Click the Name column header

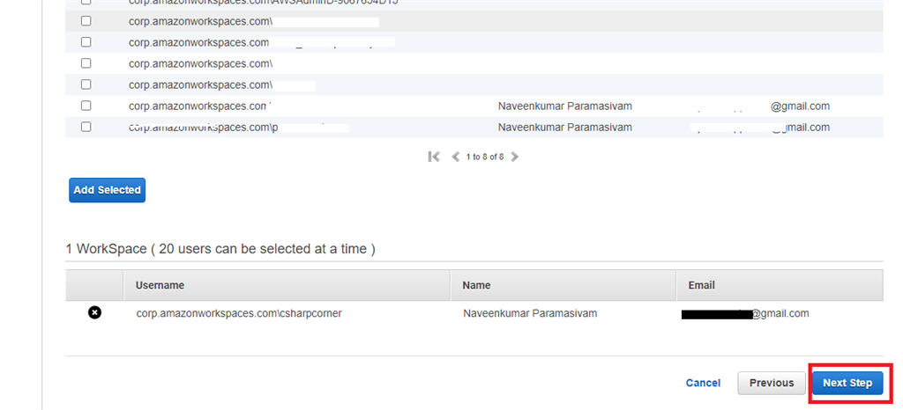point(476,285)
